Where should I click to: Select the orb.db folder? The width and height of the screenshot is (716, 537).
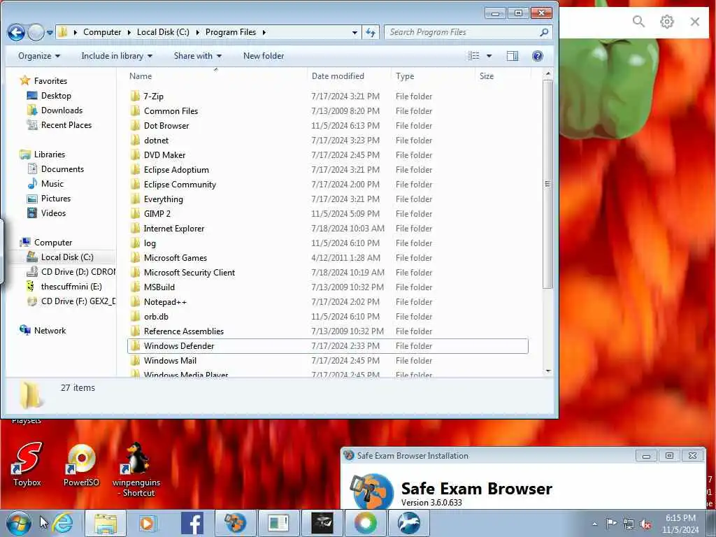156,317
